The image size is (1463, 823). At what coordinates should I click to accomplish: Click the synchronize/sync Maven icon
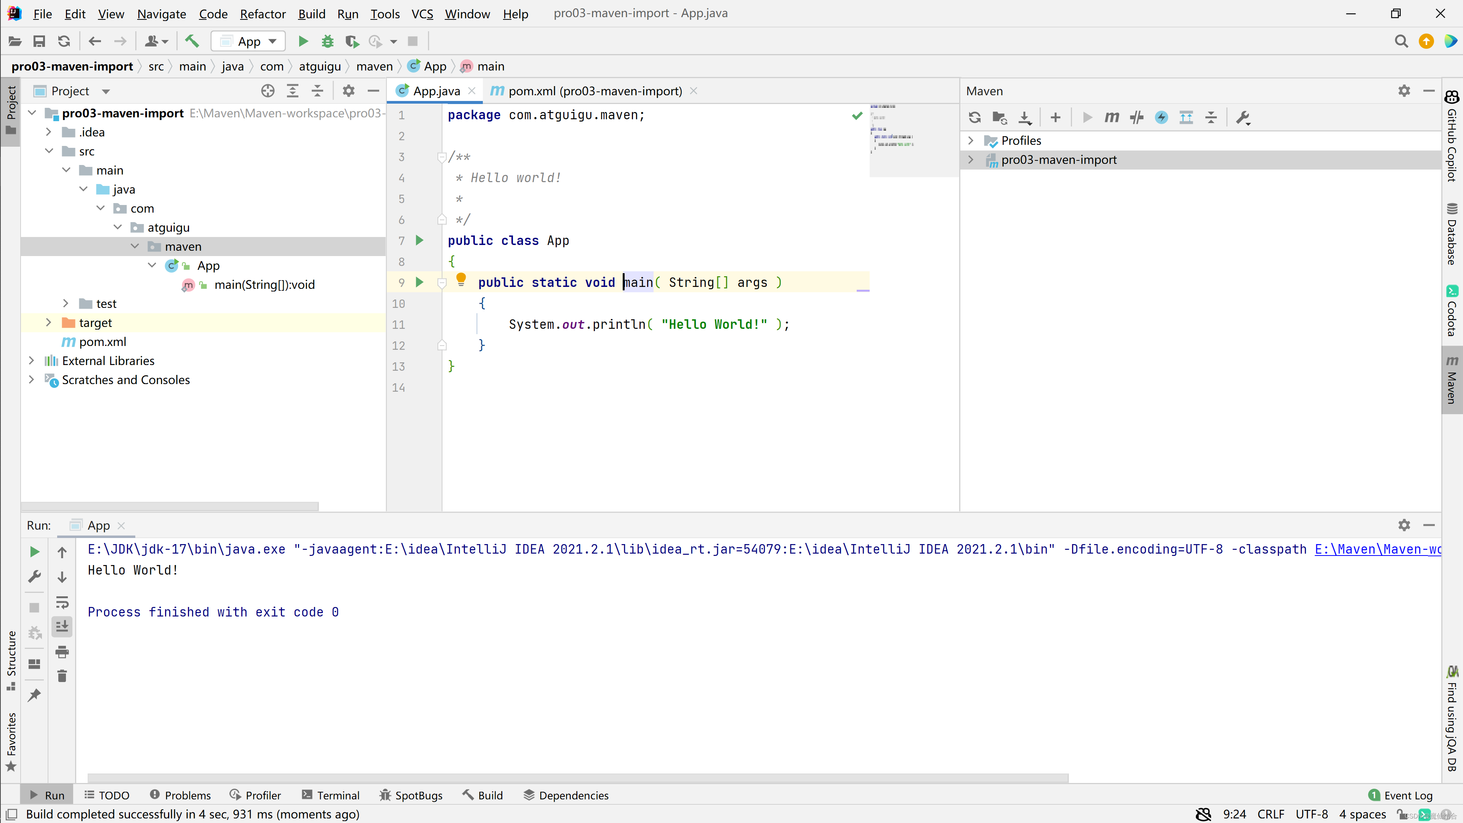[x=975, y=118]
